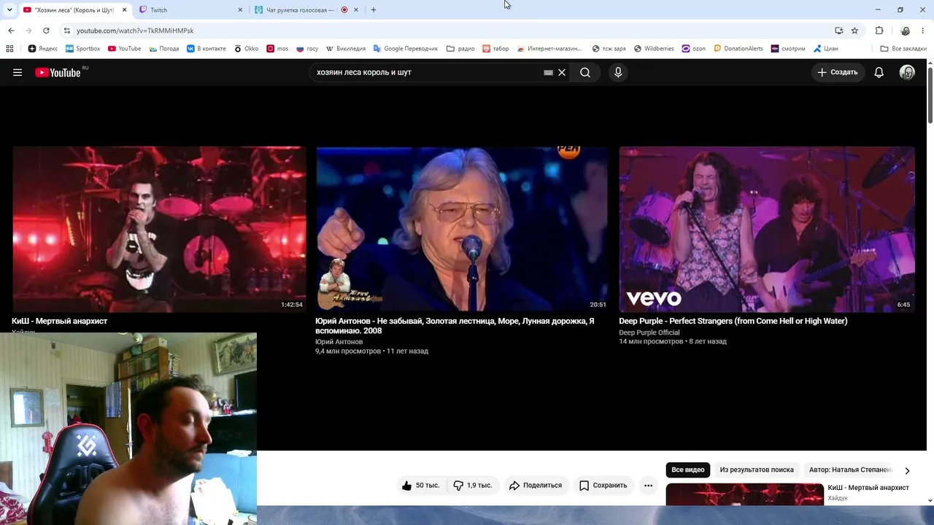The height and width of the screenshot is (525, 934).
Task: Click the Создать button
Action: [x=838, y=72]
